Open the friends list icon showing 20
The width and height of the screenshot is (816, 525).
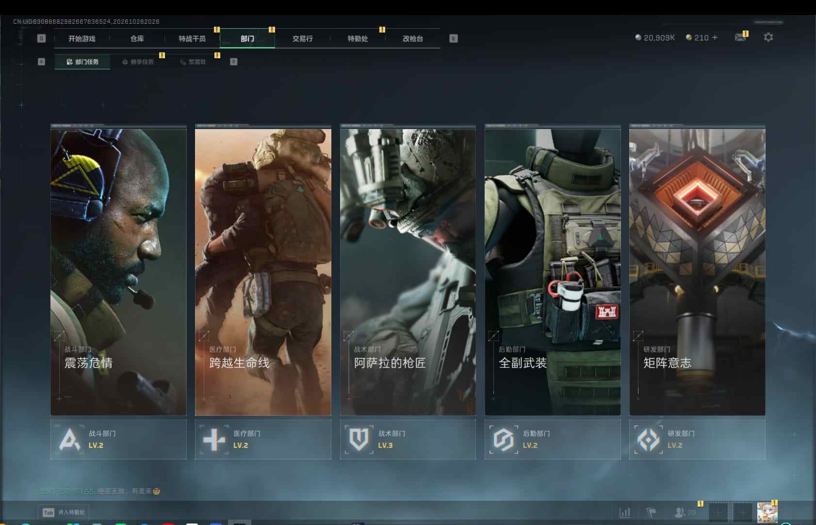click(685, 512)
